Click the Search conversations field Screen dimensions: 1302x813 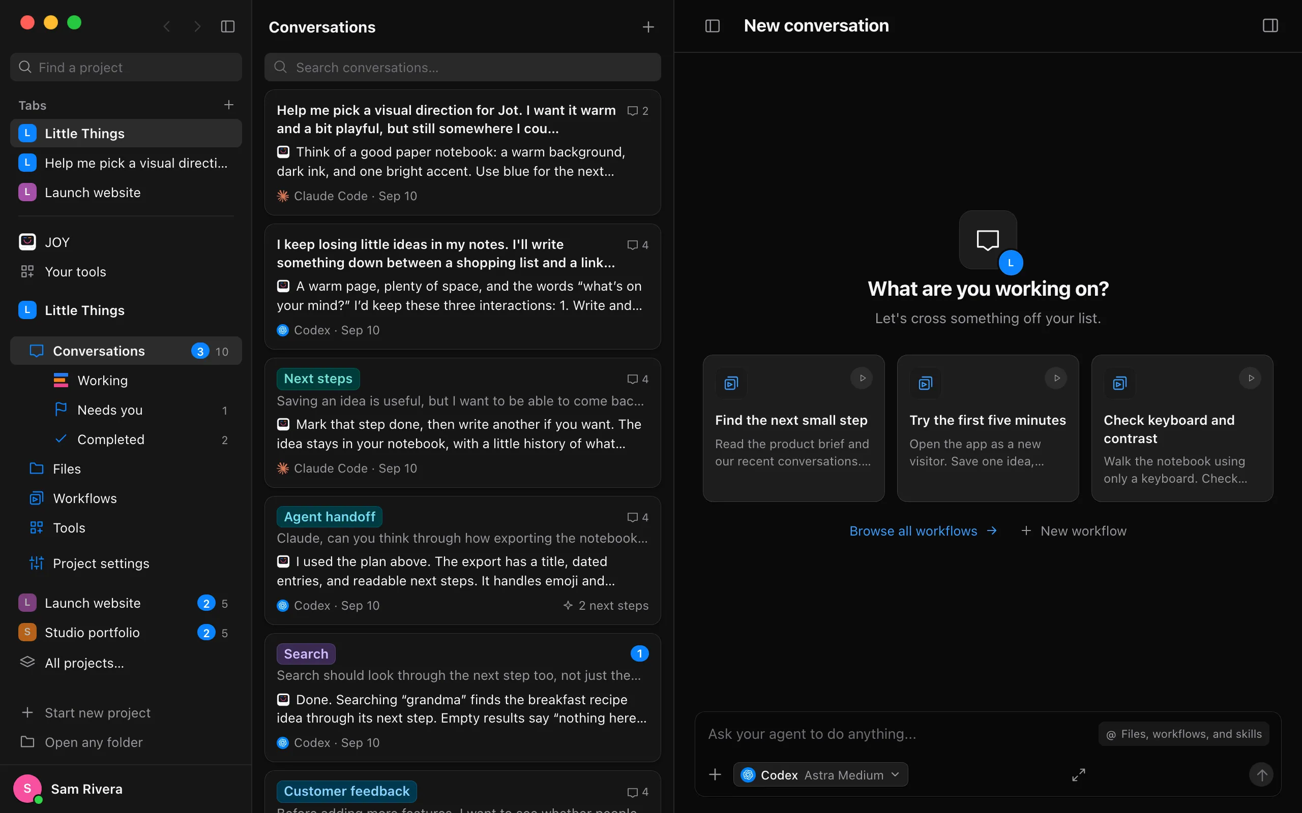coord(463,67)
